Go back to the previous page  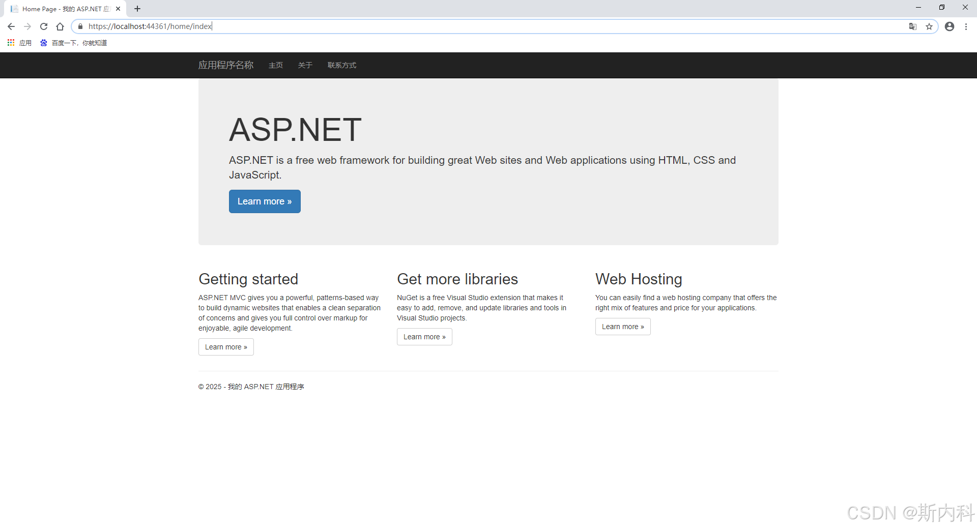tap(11, 26)
